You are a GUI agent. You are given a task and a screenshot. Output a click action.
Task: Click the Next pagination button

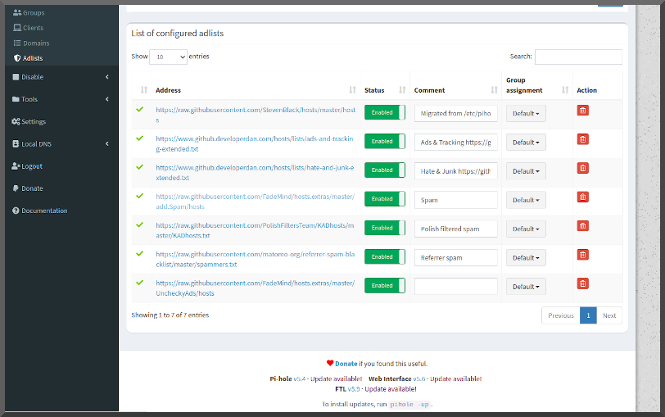coord(609,315)
